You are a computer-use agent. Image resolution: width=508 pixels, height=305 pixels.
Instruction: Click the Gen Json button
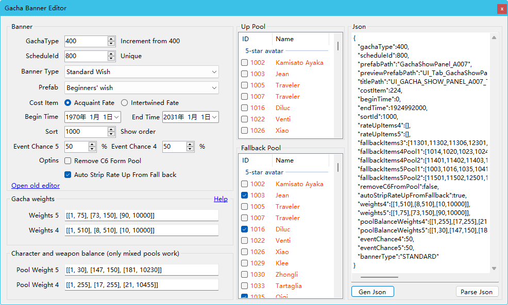pos(372,292)
